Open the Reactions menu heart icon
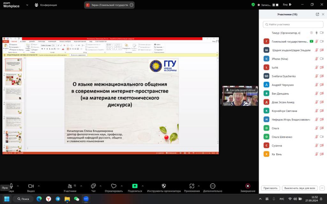 [113, 186]
